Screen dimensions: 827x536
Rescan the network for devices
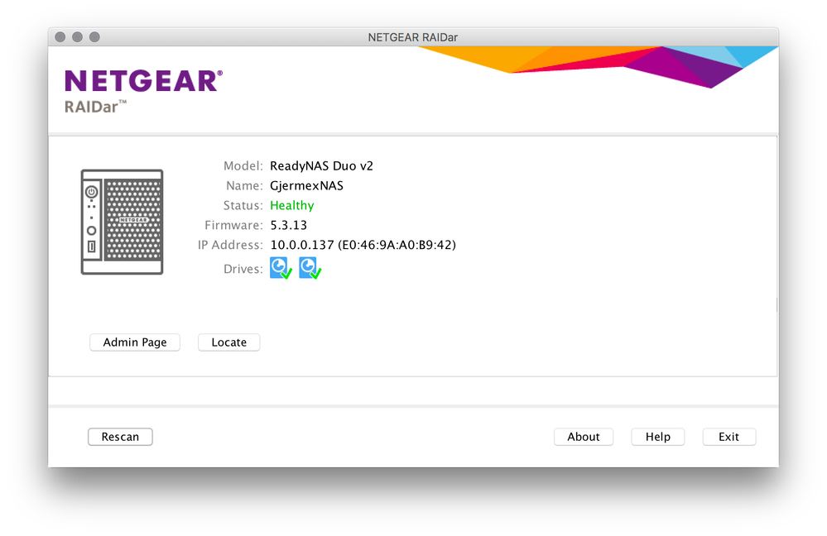point(120,437)
